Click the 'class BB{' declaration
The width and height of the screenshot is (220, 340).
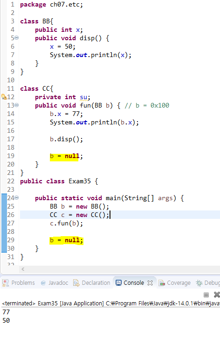37,21
